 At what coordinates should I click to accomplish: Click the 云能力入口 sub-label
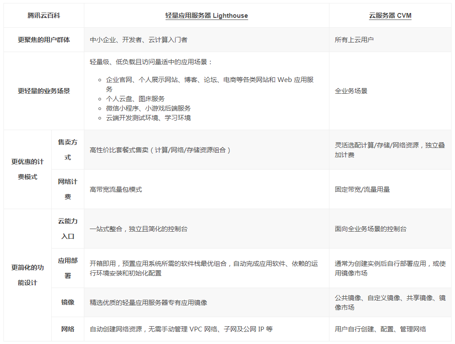pos(68,229)
